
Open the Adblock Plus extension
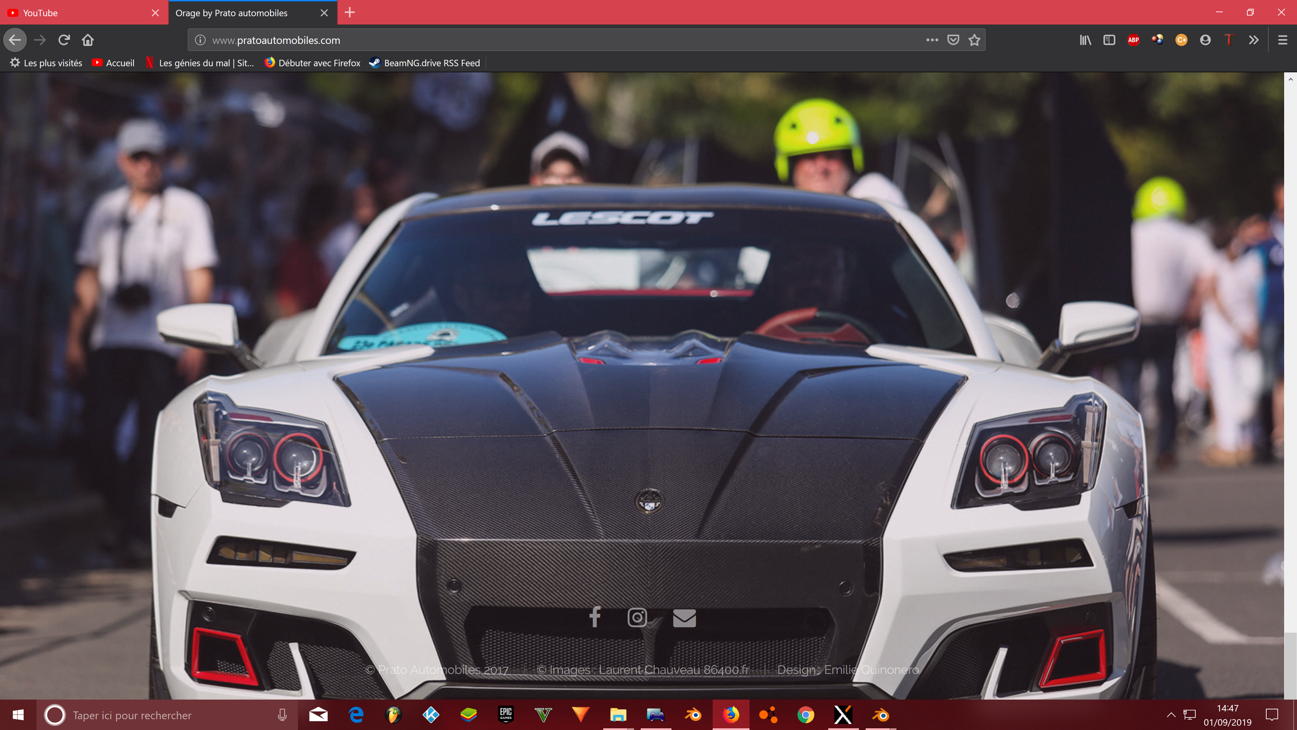coord(1134,40)
